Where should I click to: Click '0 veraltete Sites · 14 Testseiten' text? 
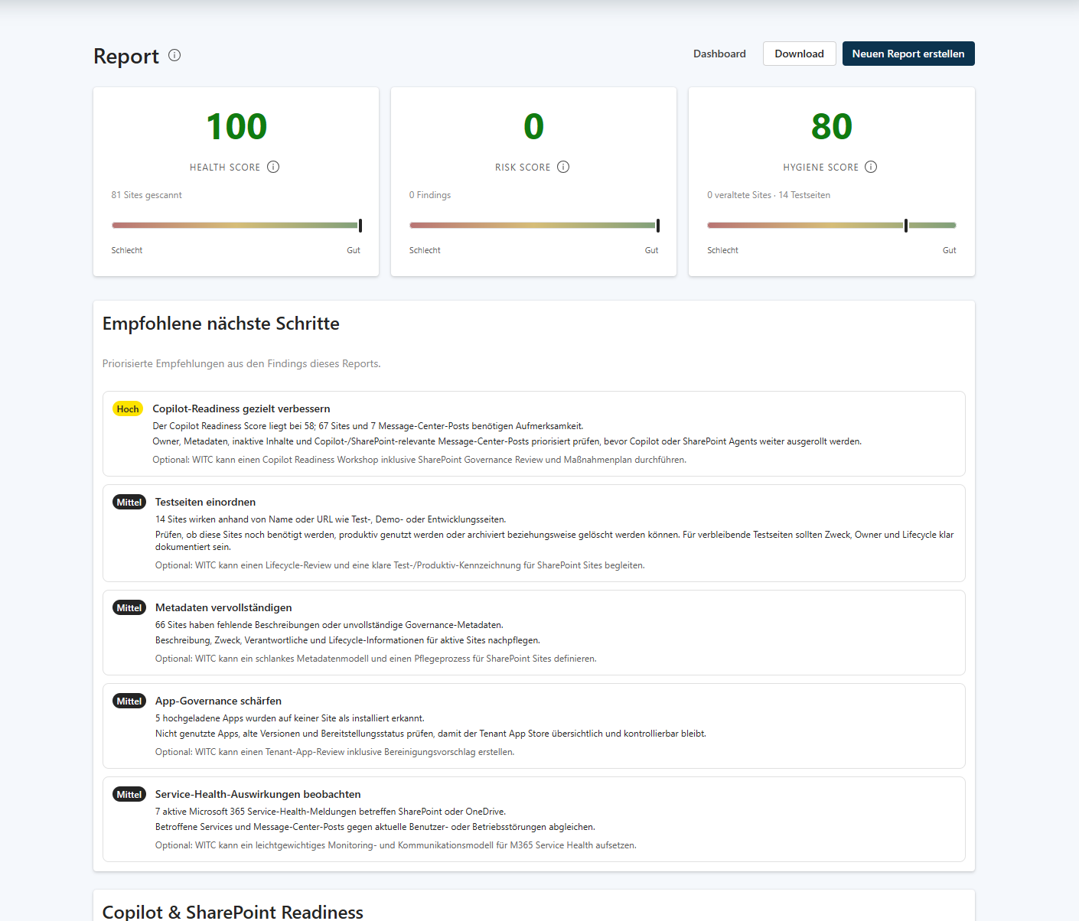pyautogui.click(x=768, y=195)
